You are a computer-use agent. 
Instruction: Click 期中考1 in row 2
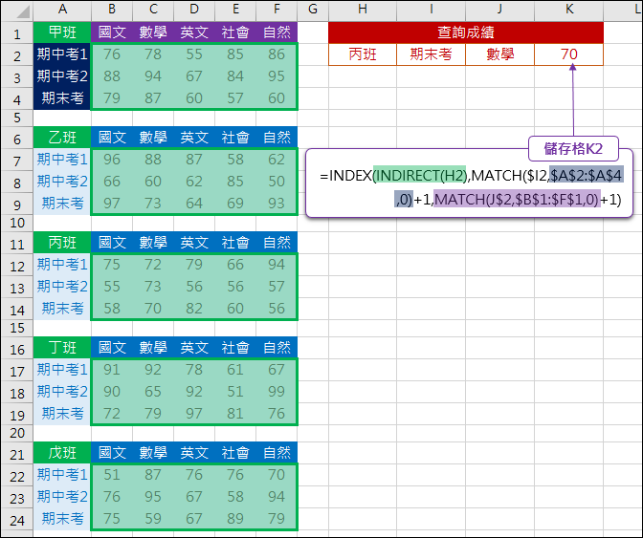(62, 54)
